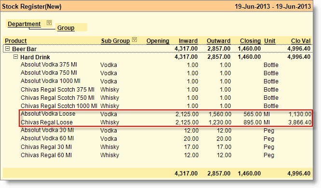Click the Unit column header
Image resolution: width=321 pixels, height=188 pixels.
coord(269,41)
